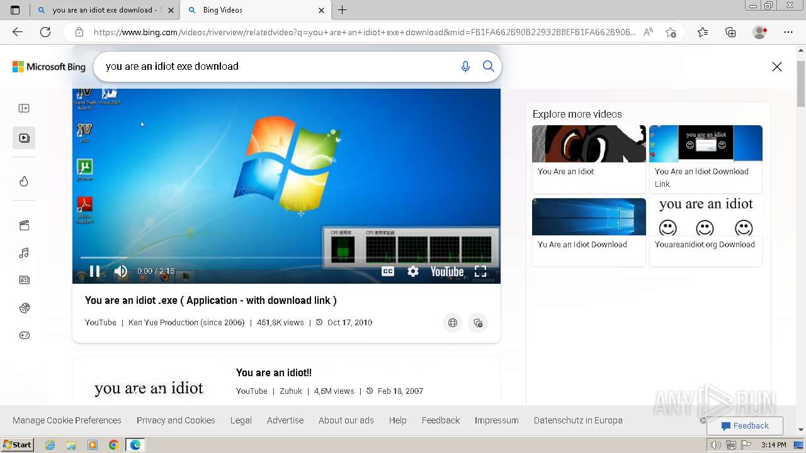The width and height of the screenshot is (806, 453).
Task: Open Read aloud icon in address bar
Action: pos(648,32)
